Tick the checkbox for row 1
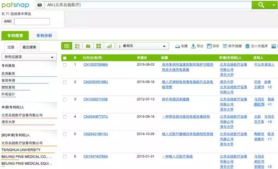This screenshot has height=169, width=278. tap(65, 65)
